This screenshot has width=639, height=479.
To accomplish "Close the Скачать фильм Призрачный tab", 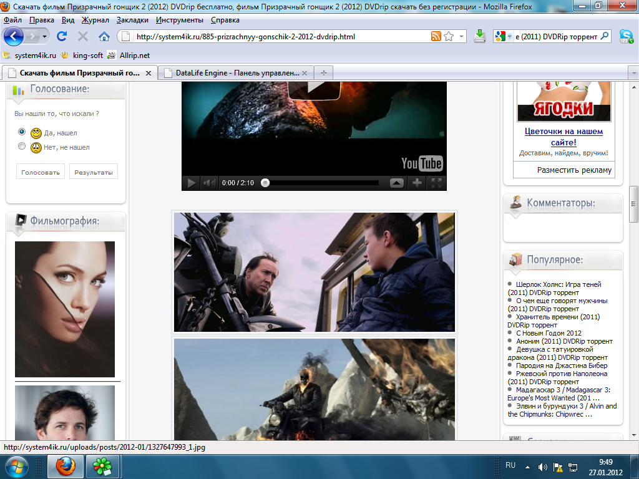I will coord(149,74).
